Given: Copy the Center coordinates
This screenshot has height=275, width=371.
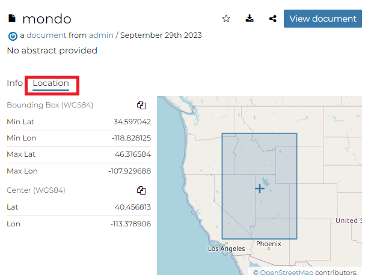Looking at the screenshot, I should [141, 190].
